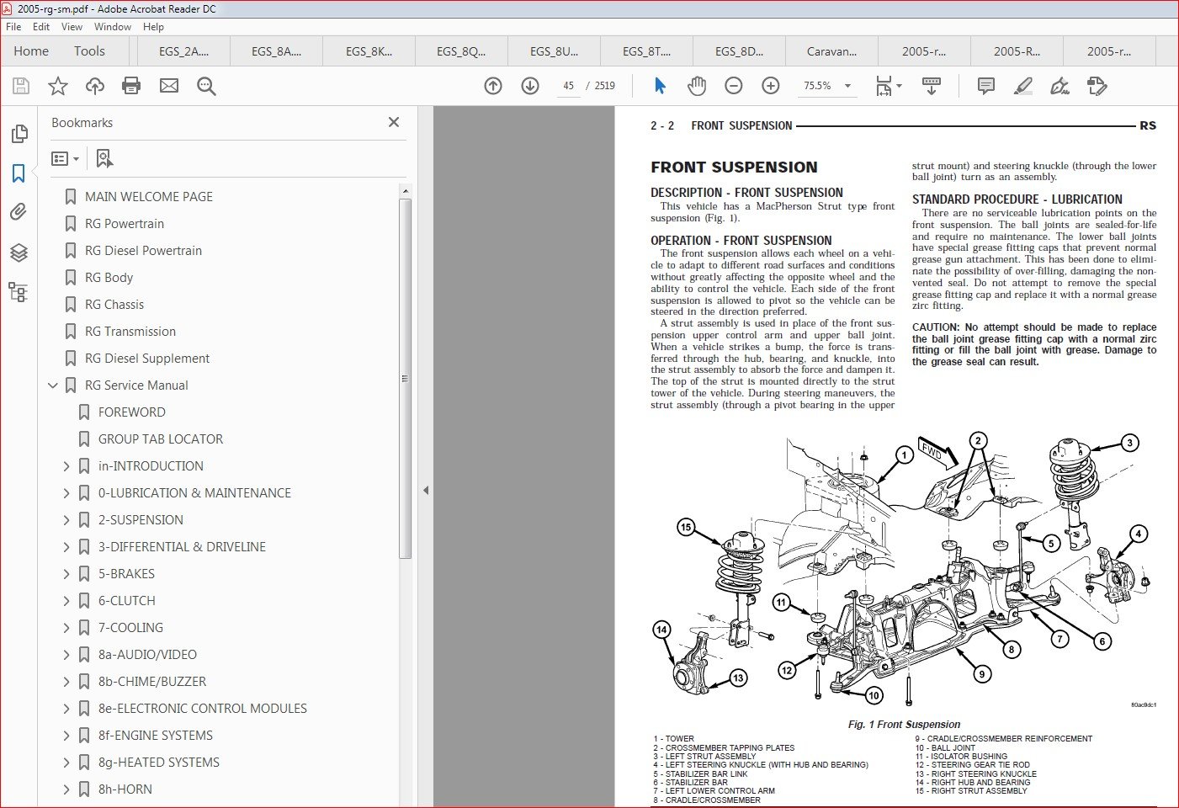Switch to the EGS_8D document tab

(739, 51)
